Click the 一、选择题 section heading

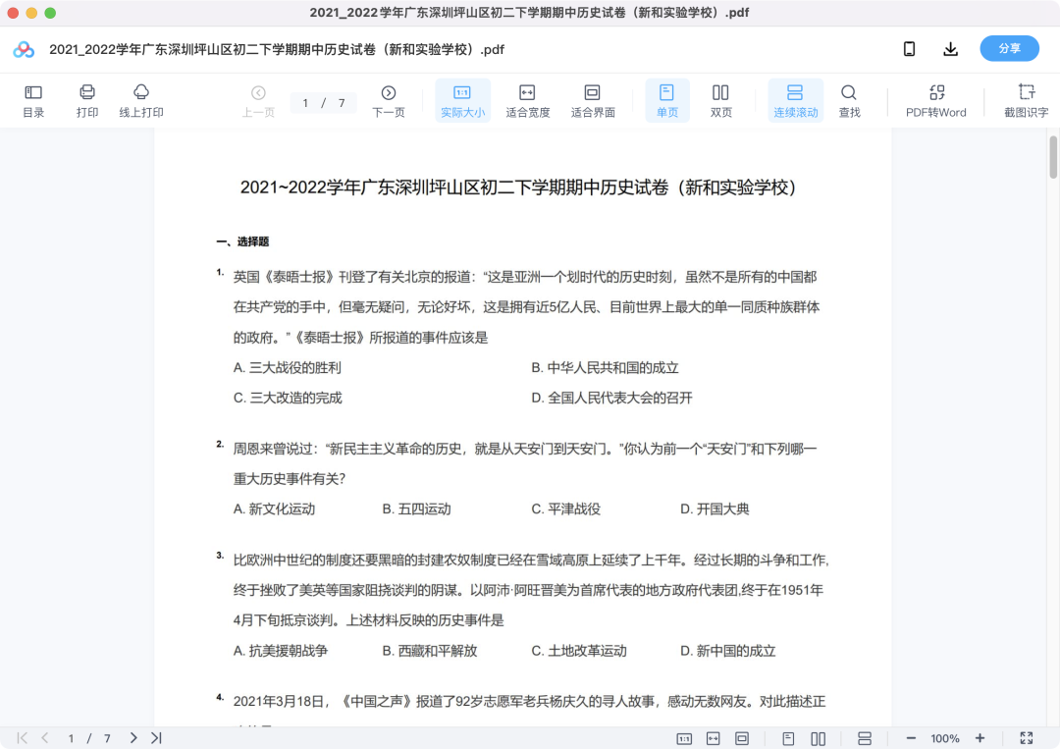click(x=242, y=241)
